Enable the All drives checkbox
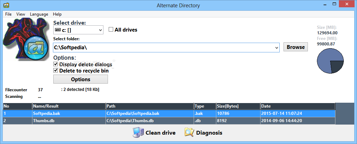 [111, 29]
